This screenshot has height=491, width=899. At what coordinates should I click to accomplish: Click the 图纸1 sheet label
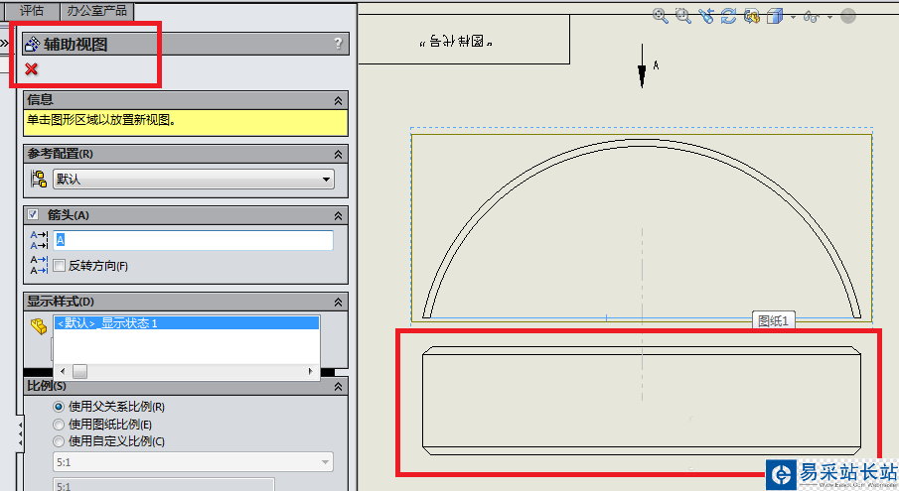point(774,321)
